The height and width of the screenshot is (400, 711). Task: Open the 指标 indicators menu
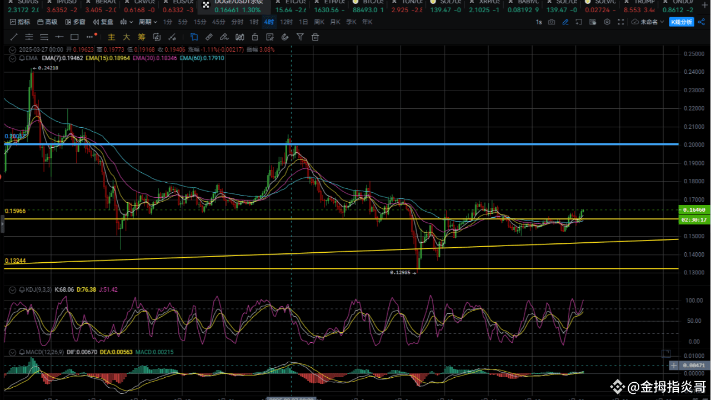[x=21, y=22]
